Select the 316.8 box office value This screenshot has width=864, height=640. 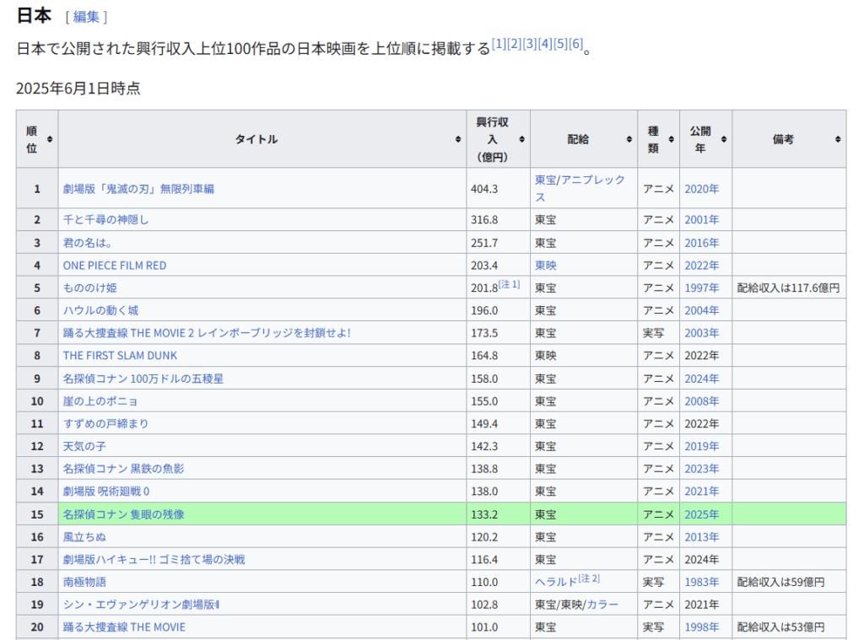[484, 220]
